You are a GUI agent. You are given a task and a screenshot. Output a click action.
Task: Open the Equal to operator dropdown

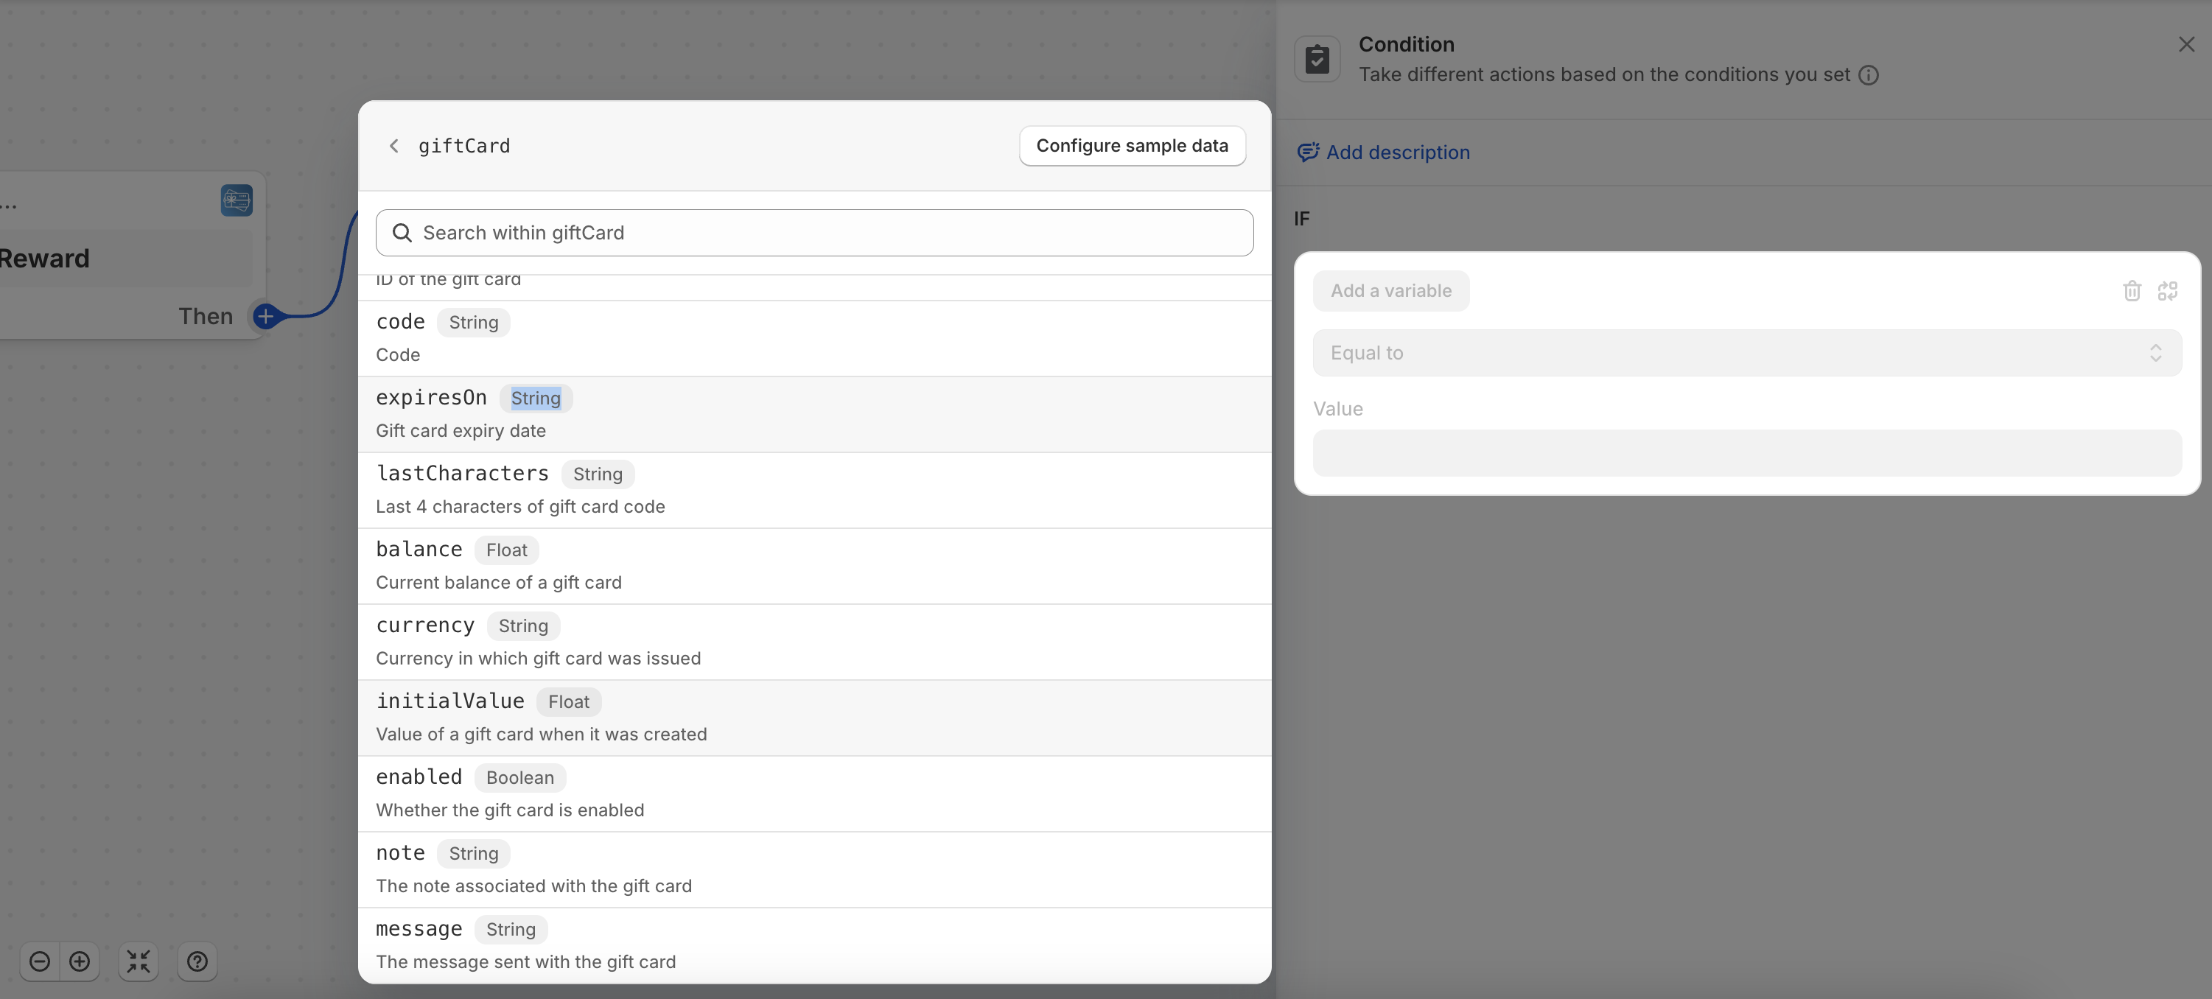tap(1746, 353)
